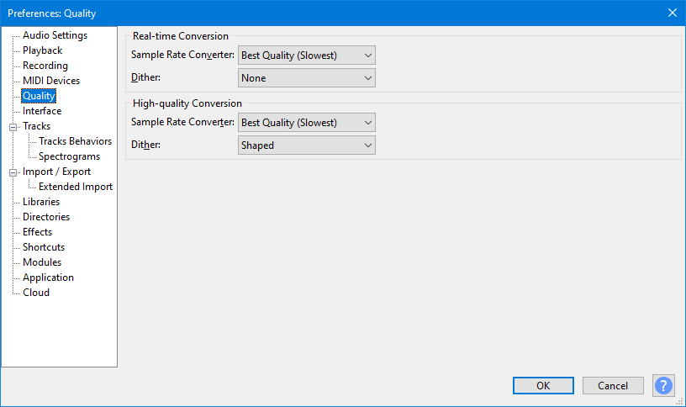Open the help question mark icon

click(663, 385)
